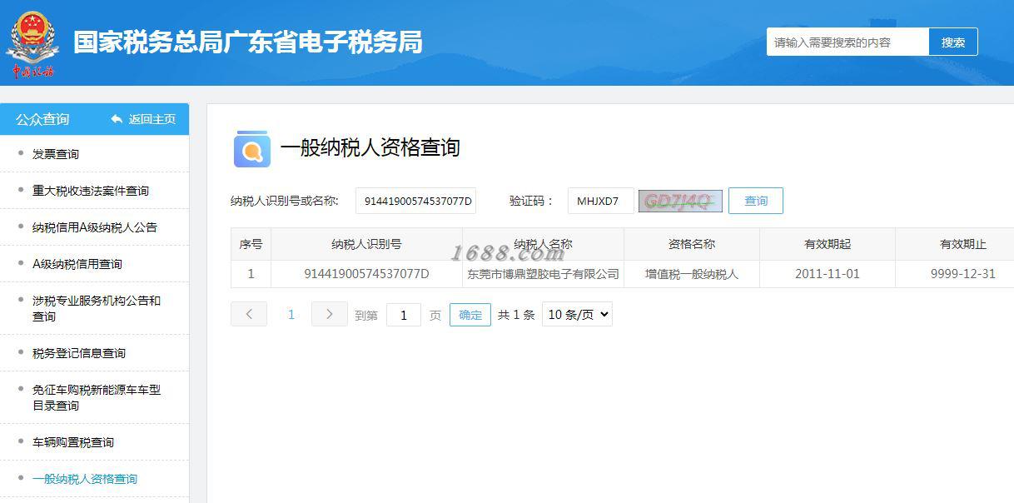Go to next page arrow

[x=329, y=314]
